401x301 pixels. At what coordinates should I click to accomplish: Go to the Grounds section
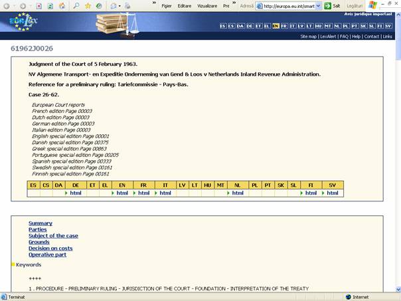[x=39, y=242]
